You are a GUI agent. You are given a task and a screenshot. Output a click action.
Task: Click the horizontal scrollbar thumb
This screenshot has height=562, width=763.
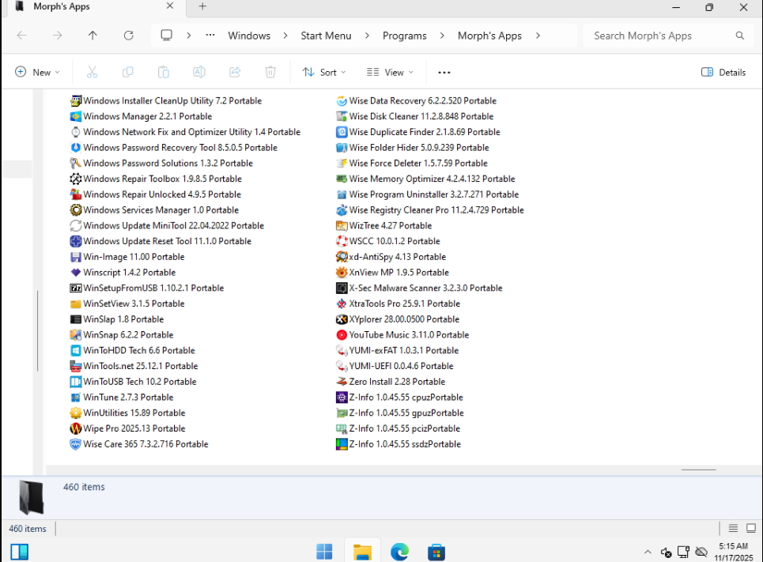[699, 470]
